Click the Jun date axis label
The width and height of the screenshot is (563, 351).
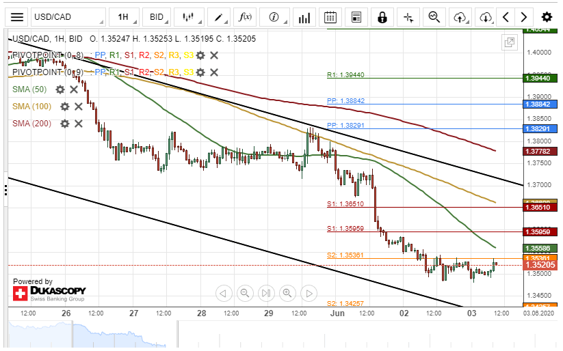coord(337,313)
